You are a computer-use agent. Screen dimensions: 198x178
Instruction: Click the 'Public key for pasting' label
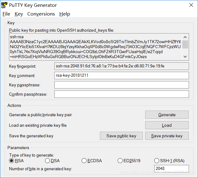(61, 30)
